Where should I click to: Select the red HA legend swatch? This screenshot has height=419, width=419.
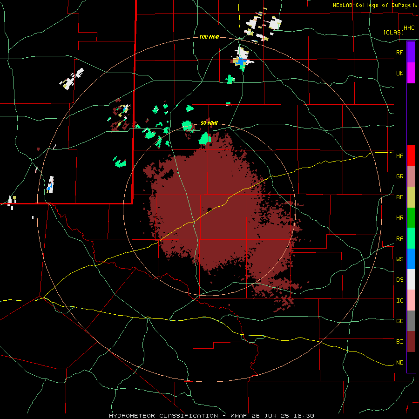(411, 155)
